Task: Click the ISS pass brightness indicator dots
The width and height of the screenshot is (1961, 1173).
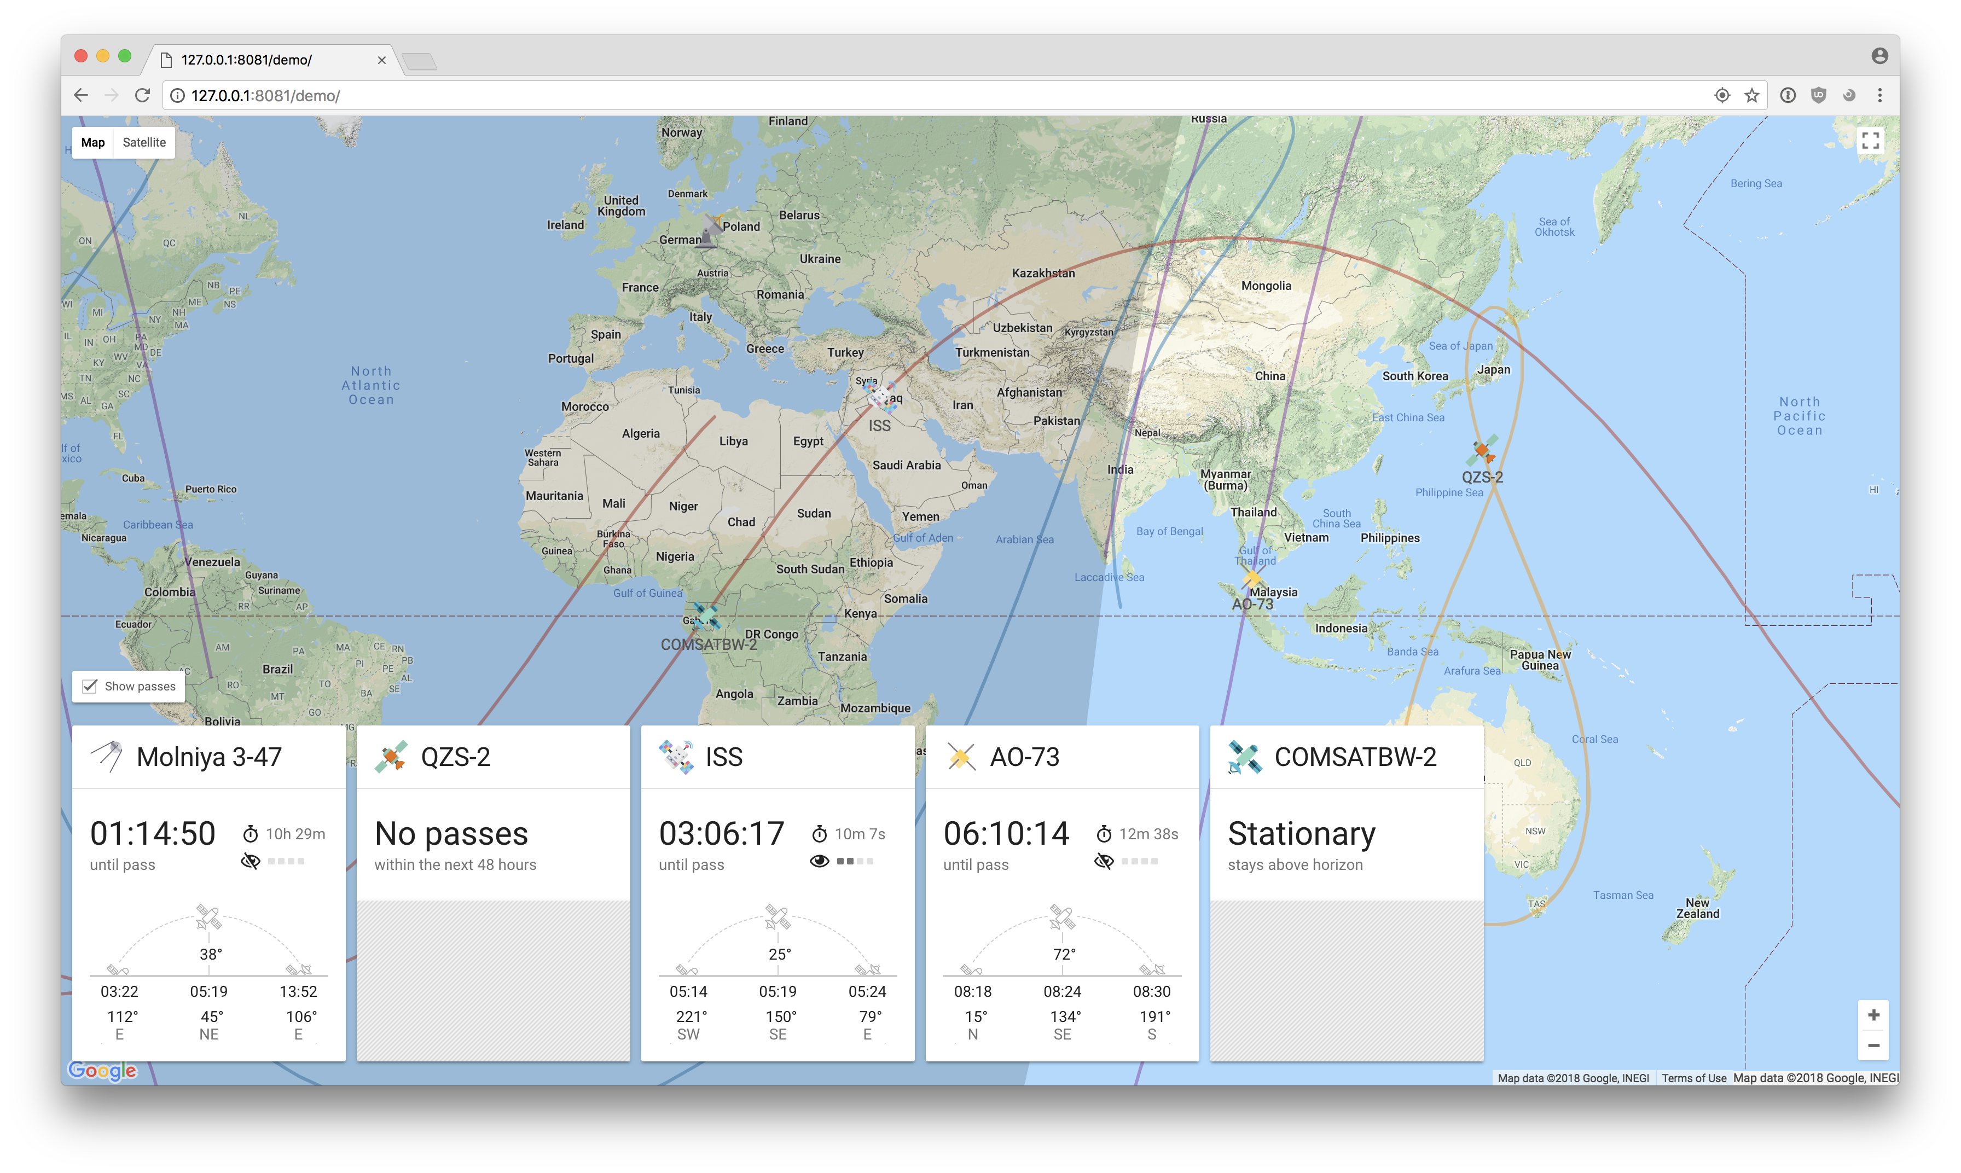Action: [855, 861]
